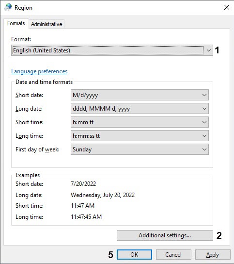Click the Format combo box chevron arrow

208,50
